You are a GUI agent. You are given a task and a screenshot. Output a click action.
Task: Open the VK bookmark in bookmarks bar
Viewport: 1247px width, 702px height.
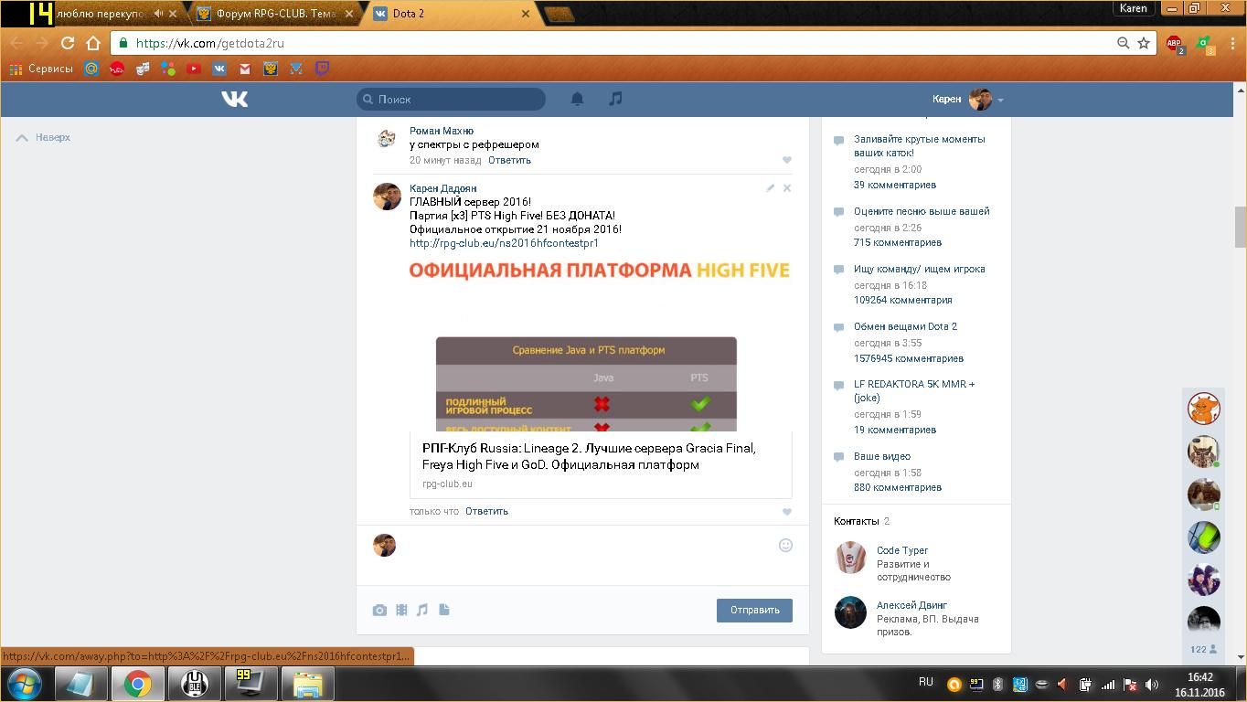pyautogui.click(x=219, y=69)
